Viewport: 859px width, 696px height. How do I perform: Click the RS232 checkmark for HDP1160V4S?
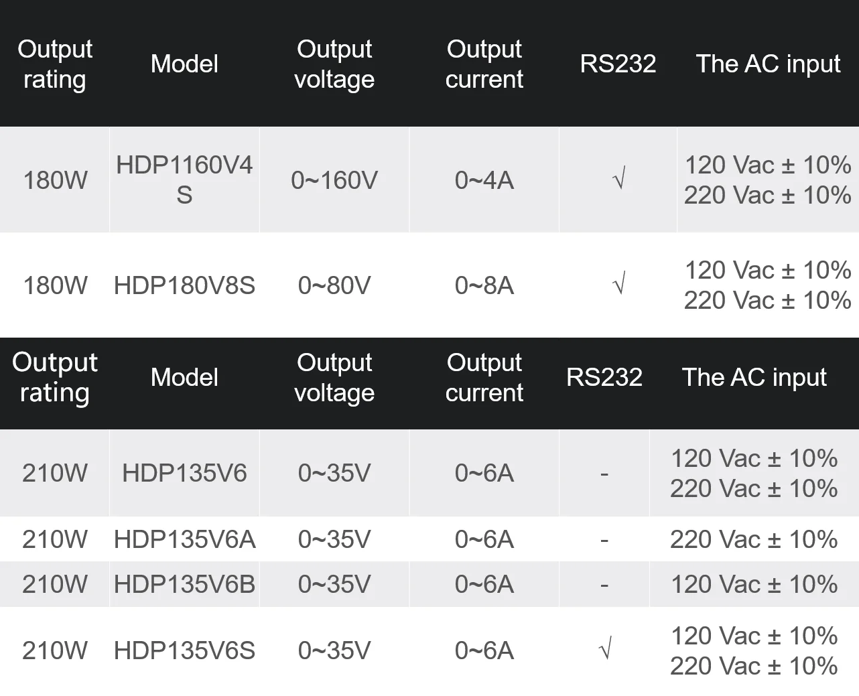[x=619, y=180]
